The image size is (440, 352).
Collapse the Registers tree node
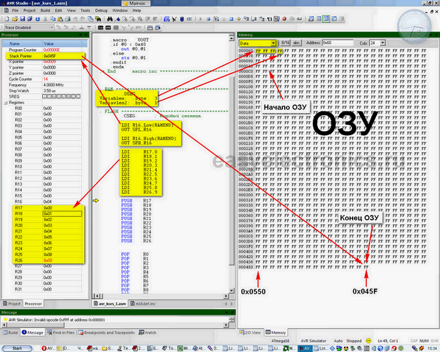click(x=6, y=102)
